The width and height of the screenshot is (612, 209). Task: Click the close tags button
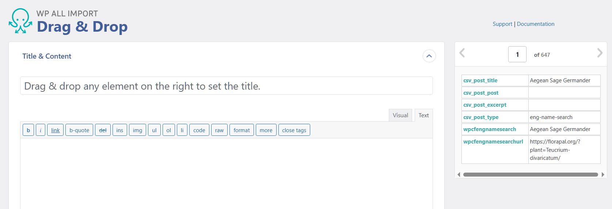(x=294, y=130)
